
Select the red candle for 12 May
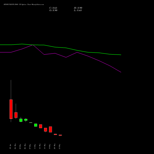pos(41,126)
